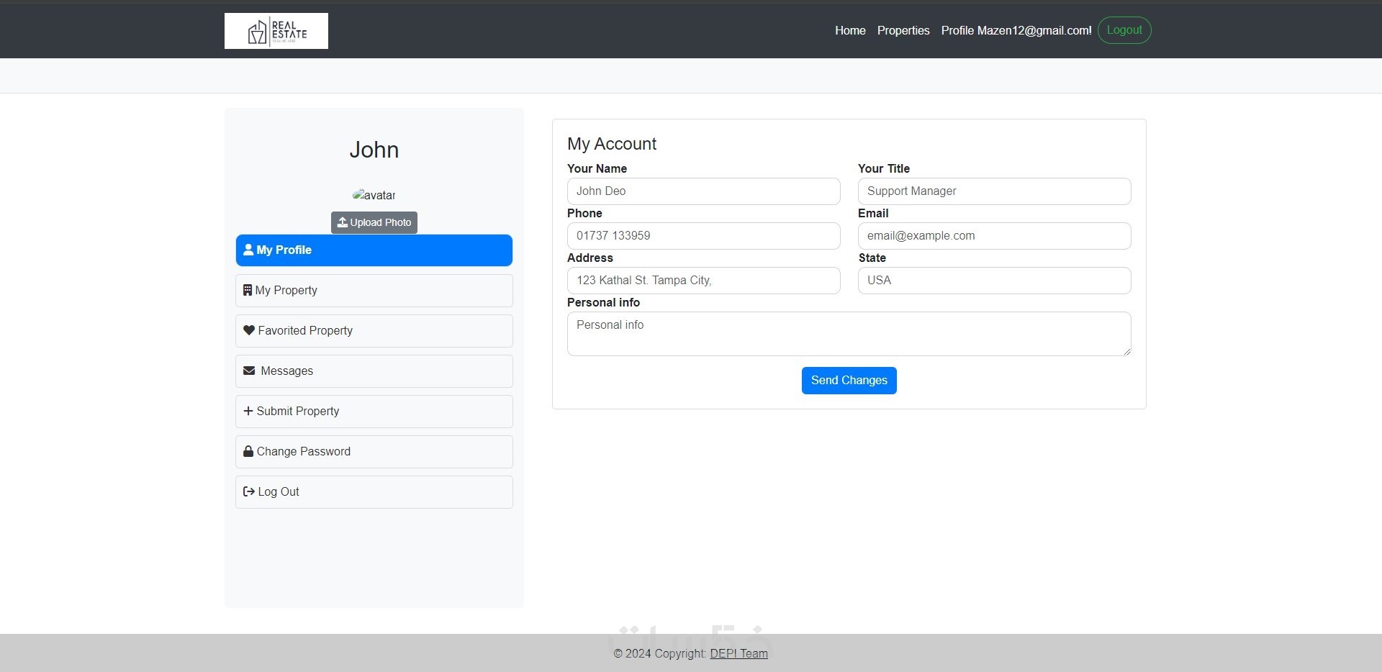Click the envelope icon next to Messages
Screen dimensions: 1382x672
click(x=249, y=371)
